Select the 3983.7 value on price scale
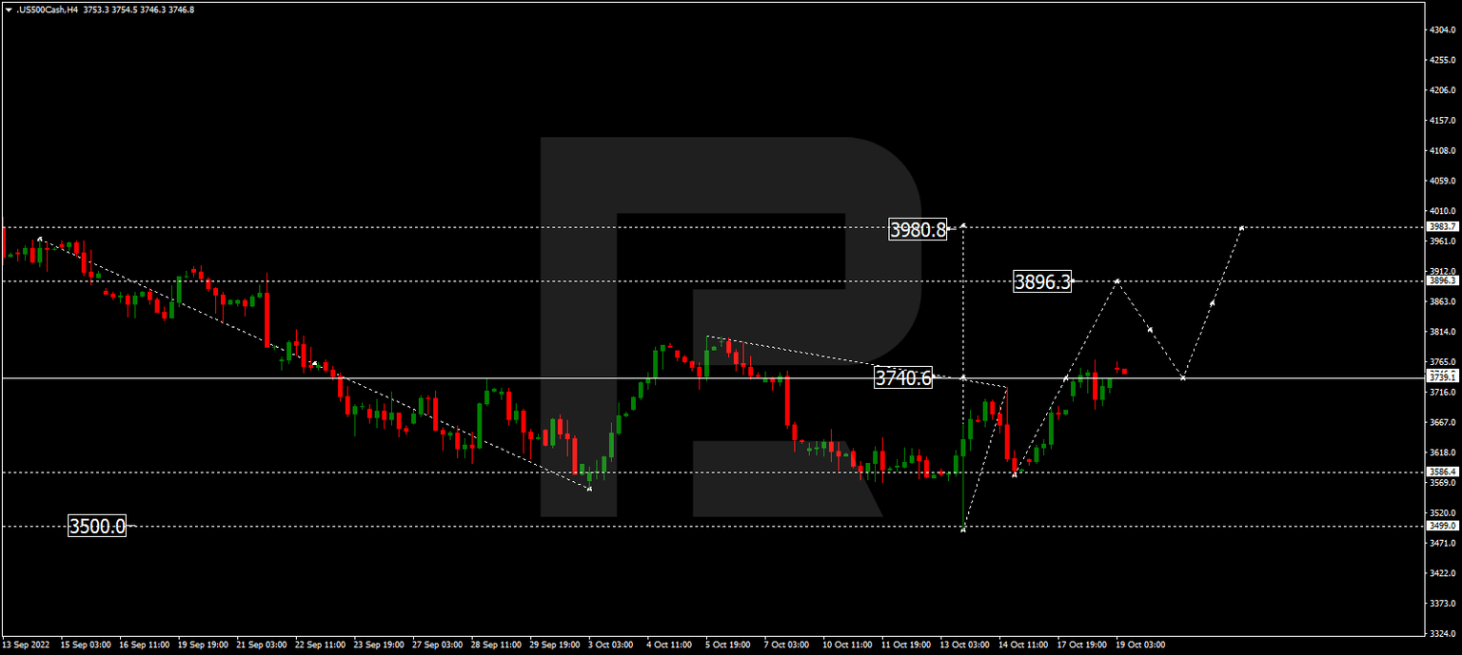The image size is (1462, 655). (1442, 227)
